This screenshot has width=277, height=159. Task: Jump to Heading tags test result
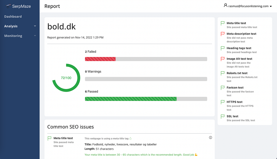pyautogui.click(x=239, y=48)
